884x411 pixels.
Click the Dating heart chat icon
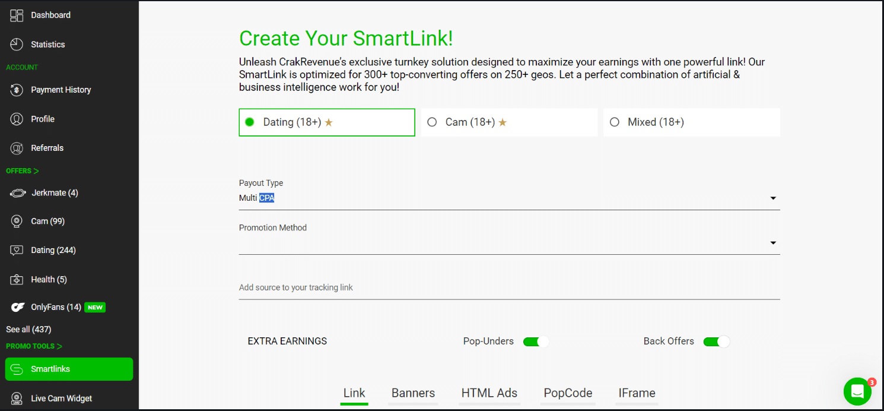17,251
